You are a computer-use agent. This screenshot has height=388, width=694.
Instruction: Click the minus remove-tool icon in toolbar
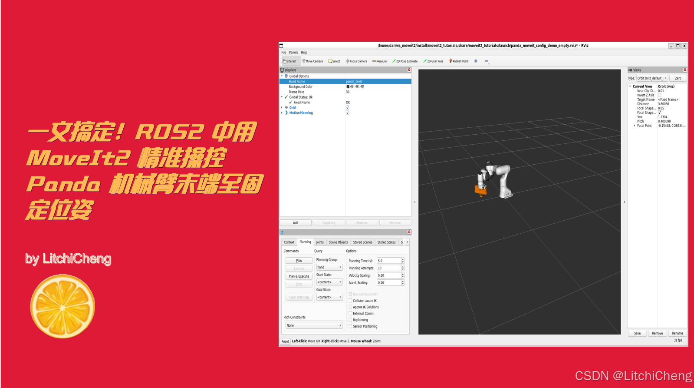pos(486,61)
